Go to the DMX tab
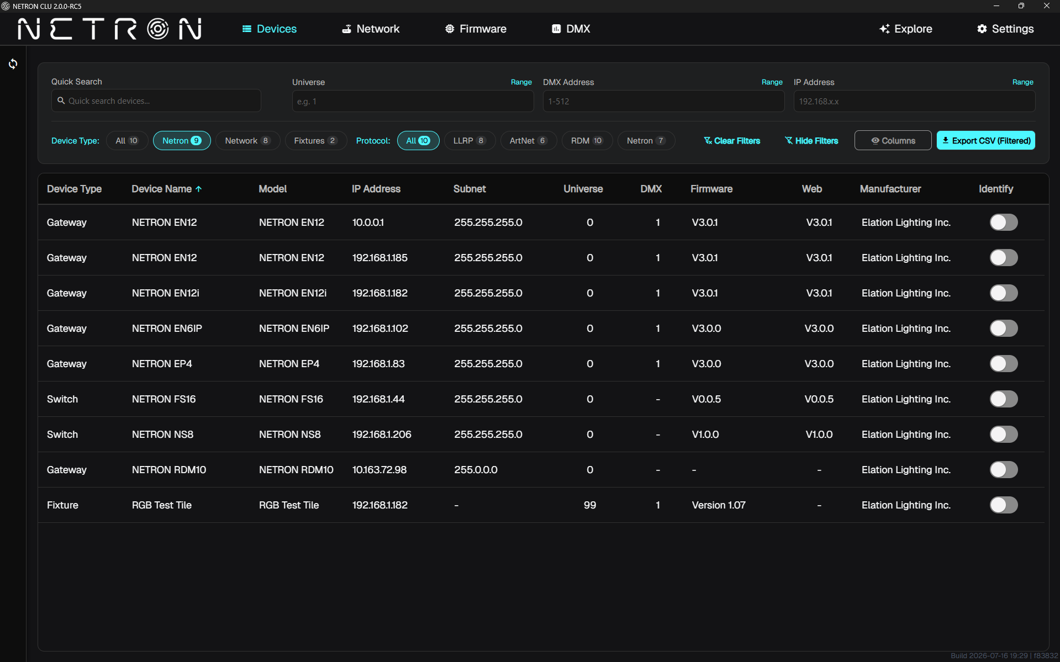 pos(571,29)
